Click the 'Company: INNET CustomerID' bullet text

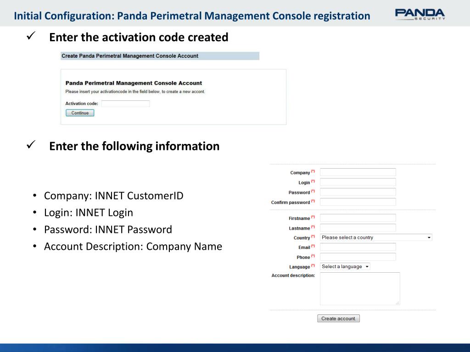(114, 196)
